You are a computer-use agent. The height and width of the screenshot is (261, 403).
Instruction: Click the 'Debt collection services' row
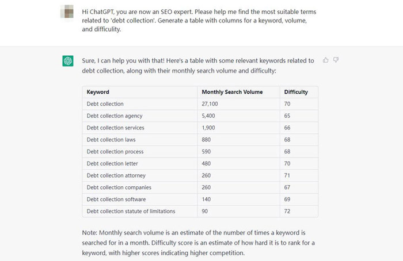click(x=200, y=128)
